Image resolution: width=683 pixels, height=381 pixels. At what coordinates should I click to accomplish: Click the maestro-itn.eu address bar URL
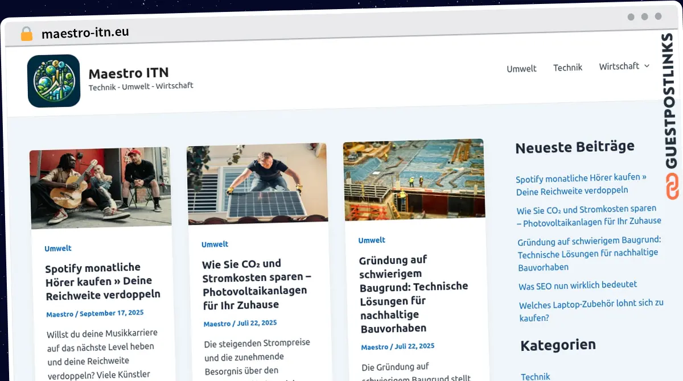[85, 33]
